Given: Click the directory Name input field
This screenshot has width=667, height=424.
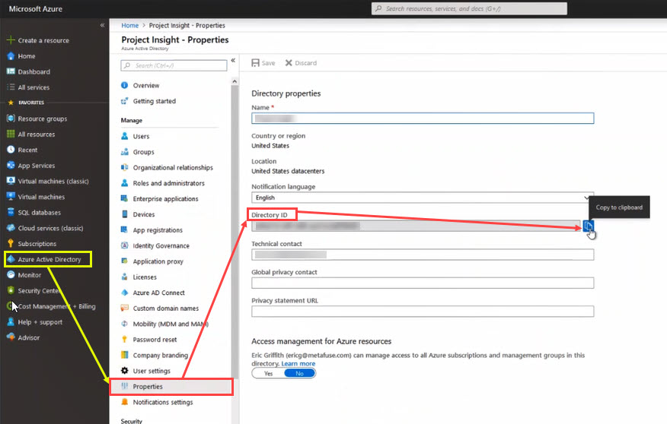Looking at the screenshot, I should click(423, 118).
